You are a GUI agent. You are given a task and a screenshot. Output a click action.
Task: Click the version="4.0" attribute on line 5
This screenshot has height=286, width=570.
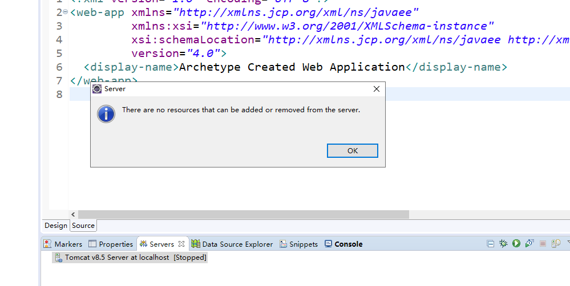pos(176,54)
